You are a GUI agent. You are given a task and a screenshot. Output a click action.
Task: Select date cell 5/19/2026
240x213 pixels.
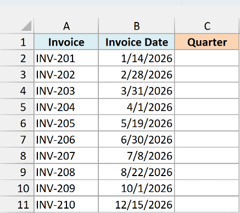click(137, 123)
